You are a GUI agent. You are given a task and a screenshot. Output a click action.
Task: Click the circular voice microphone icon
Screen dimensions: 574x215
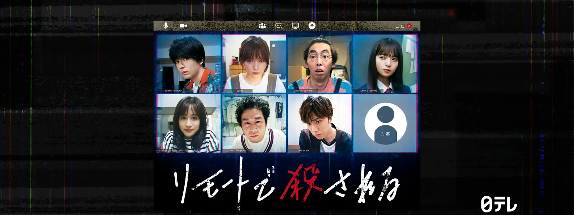(312, 26)
